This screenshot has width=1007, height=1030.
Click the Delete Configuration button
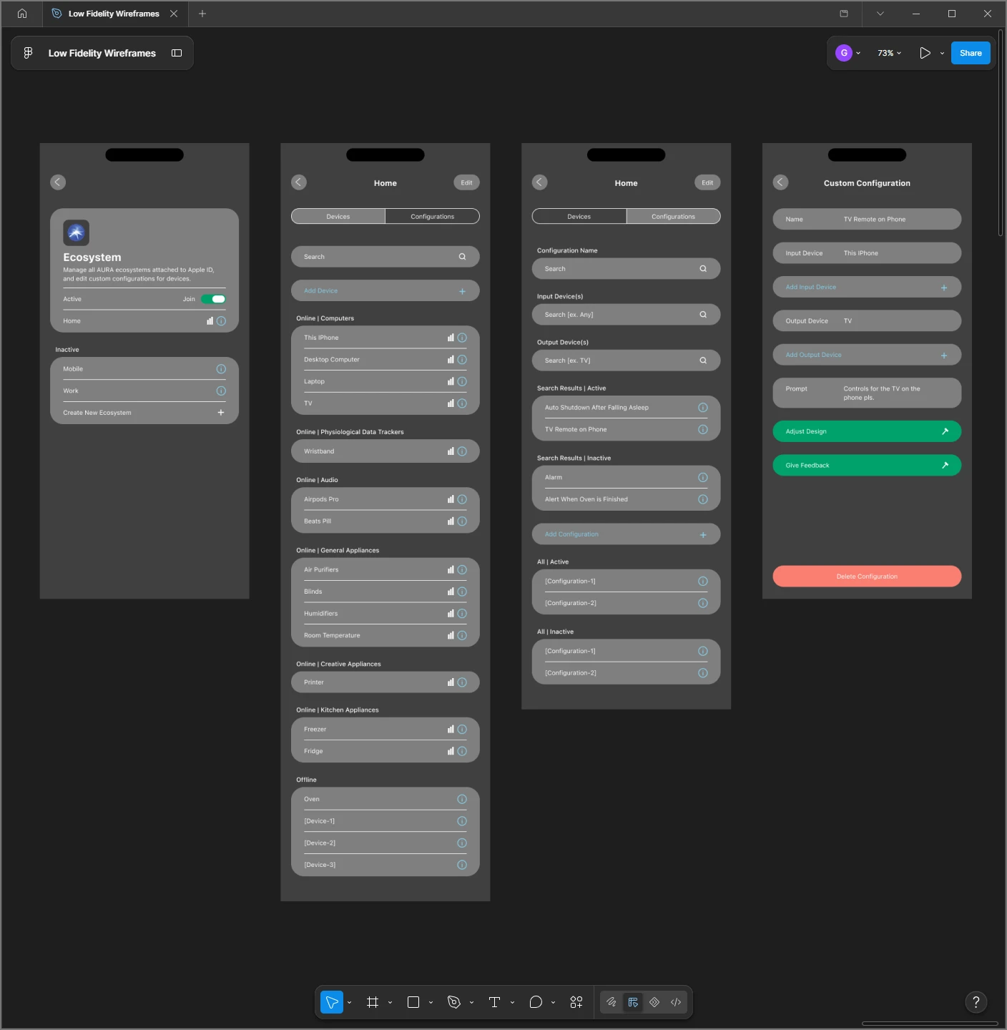click(x=867, y=577)
